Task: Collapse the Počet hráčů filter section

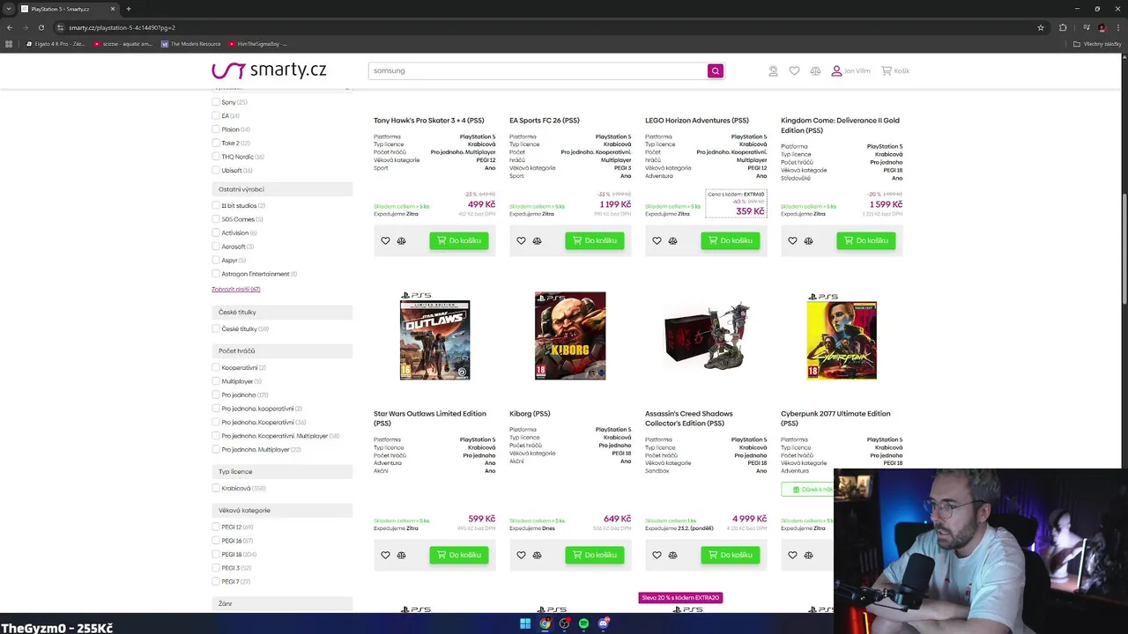Action: [x=282, y=350]
